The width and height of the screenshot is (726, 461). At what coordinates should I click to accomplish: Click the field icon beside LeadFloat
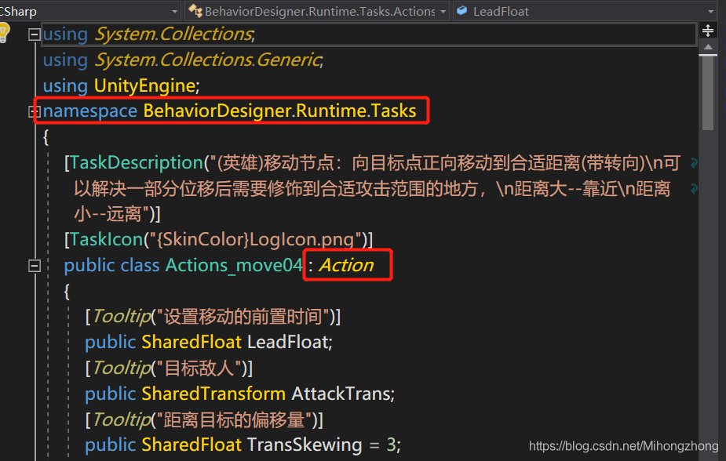coord(462,11)
